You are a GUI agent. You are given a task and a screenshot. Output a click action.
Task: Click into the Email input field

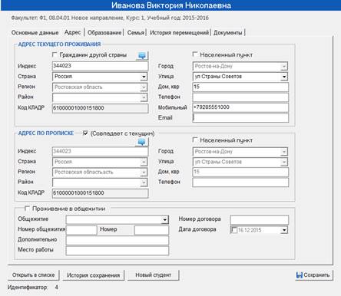point(240,117)
